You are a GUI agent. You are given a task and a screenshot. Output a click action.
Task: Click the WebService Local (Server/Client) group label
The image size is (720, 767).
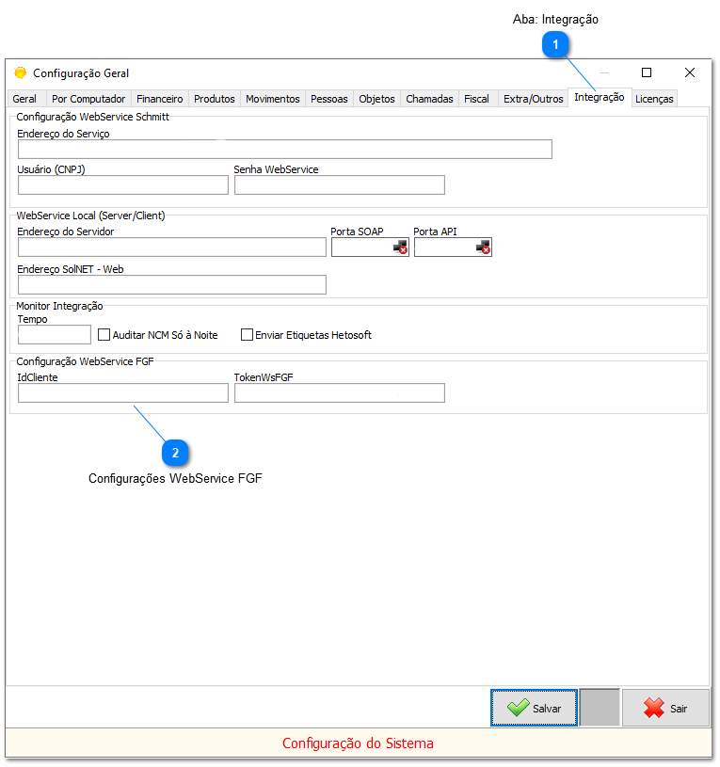coord(90,216)
